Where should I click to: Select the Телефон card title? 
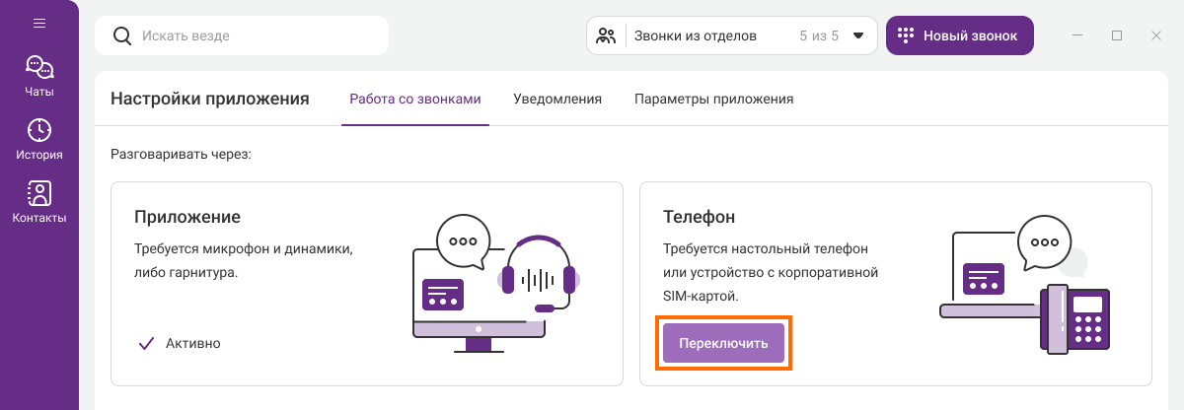700,217
